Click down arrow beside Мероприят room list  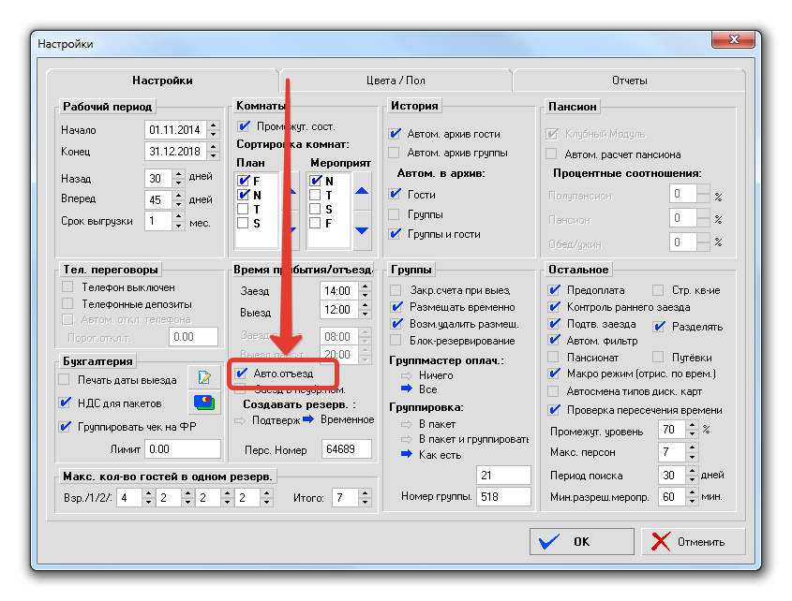(362, 230)
